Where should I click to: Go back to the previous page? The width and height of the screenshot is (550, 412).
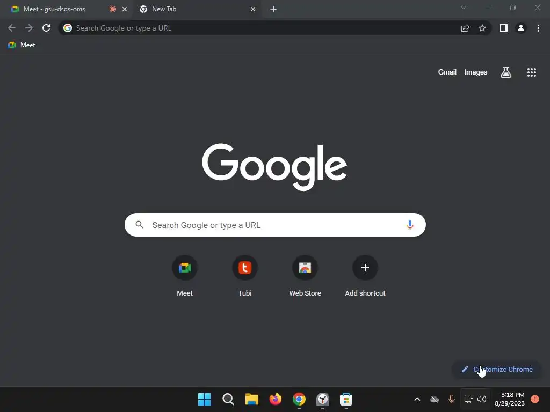(x=12, y=28)
